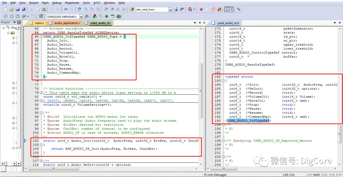Screen dimensions: 343x177
Task: Open the batch build dropdown arrow
Action: coord(28,16)
